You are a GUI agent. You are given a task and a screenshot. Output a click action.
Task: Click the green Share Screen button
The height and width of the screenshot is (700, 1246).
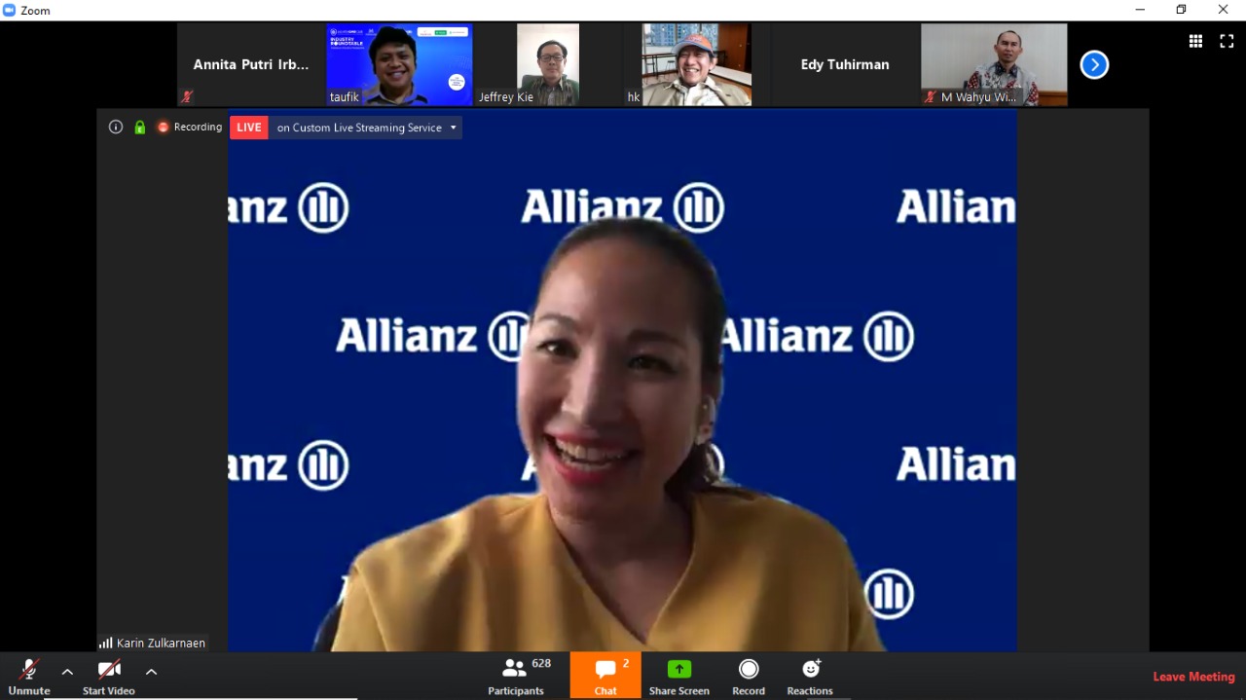(679, 676)
